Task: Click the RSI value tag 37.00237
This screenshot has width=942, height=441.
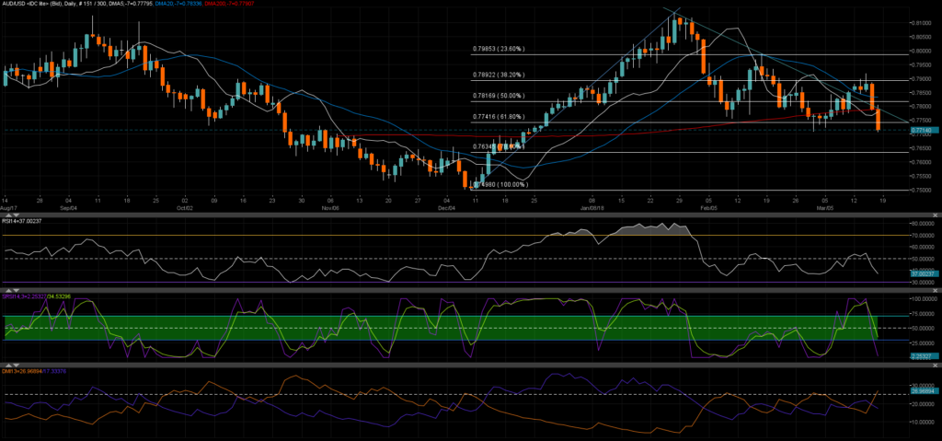Action: tap(925, 273)
